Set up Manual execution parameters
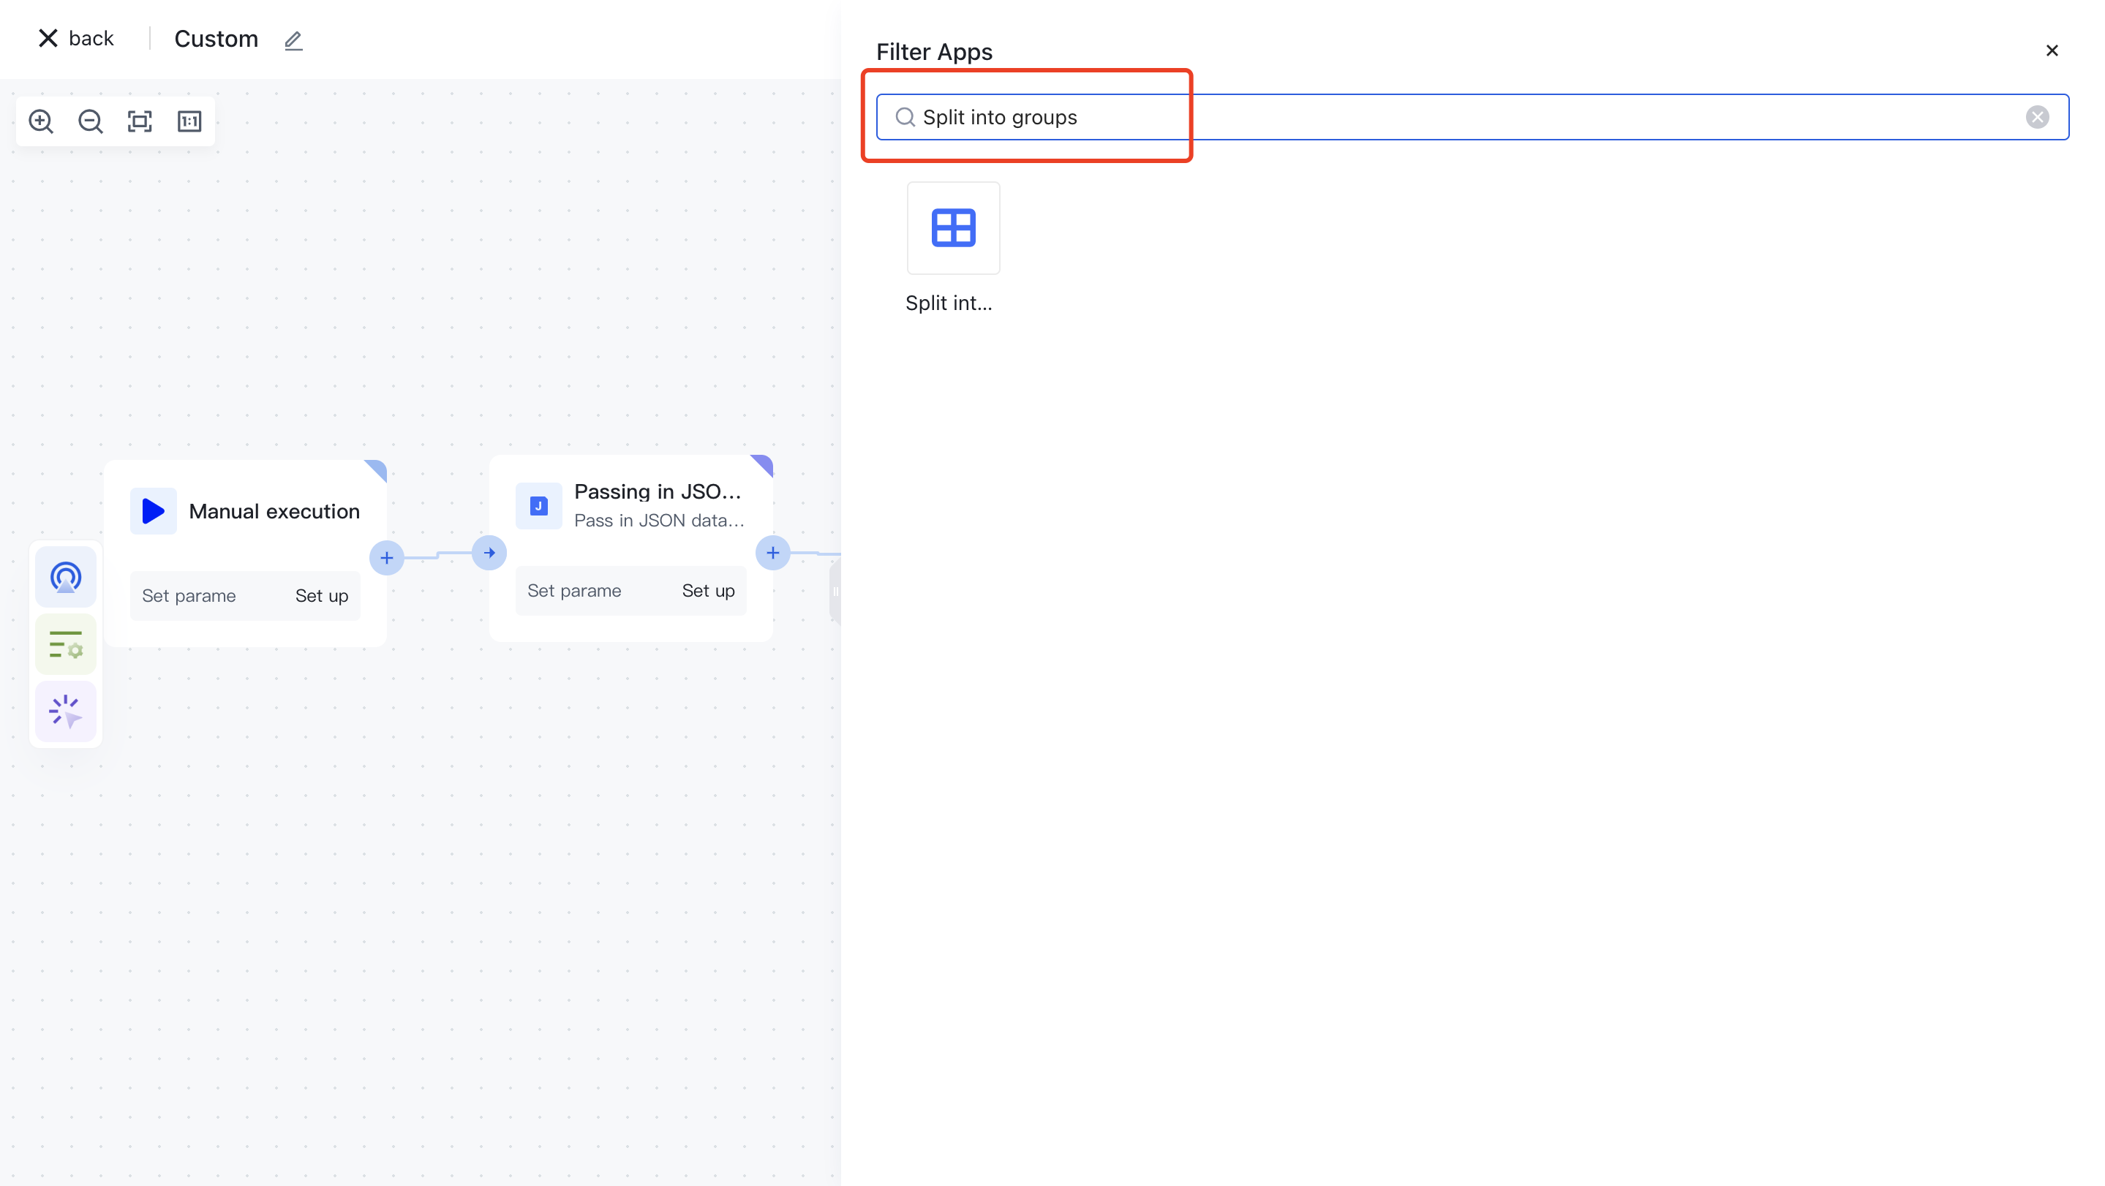 click(x=321, y=596)
